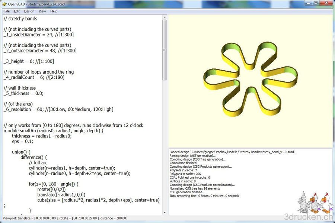
Task: Click the 'Polygons in cache: 266' console line
Action: click(185, 174)
